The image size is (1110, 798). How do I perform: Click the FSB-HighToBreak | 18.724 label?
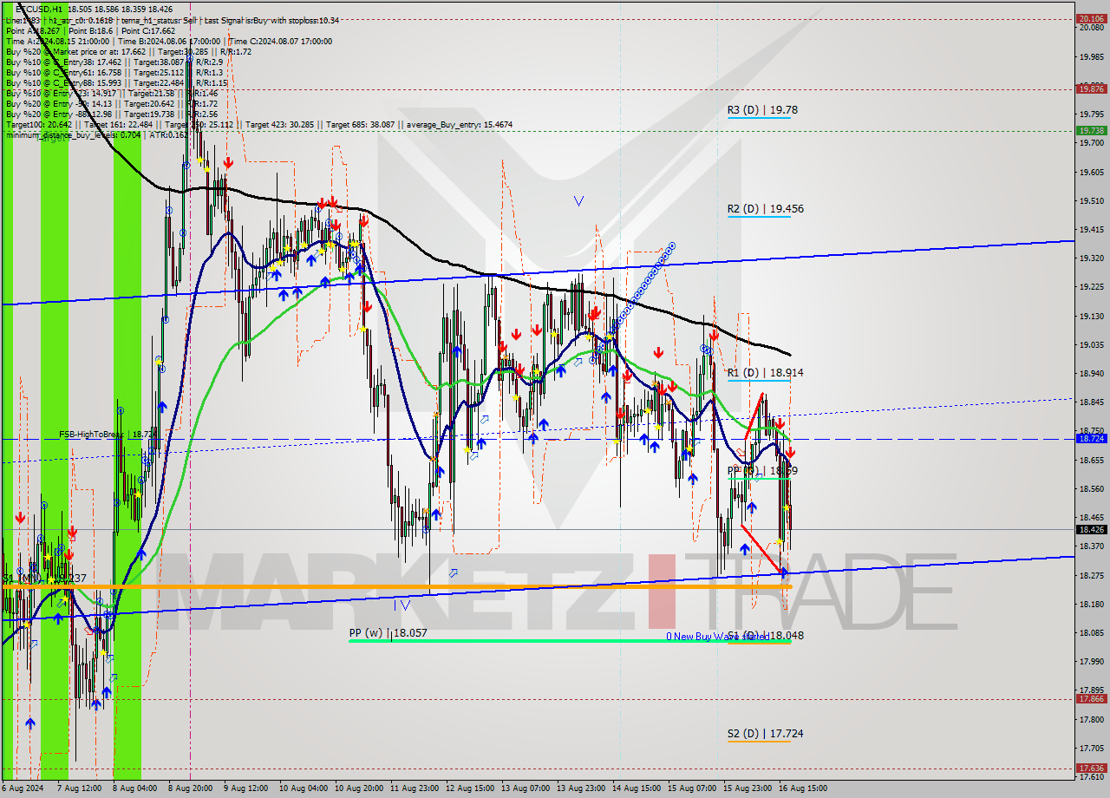click(108, 434)
